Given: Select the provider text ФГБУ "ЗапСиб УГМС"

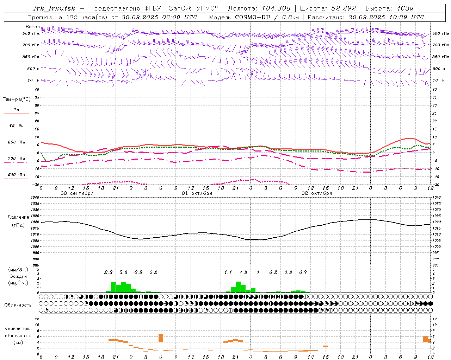Looking at the screenshot, I should [182, 8].
